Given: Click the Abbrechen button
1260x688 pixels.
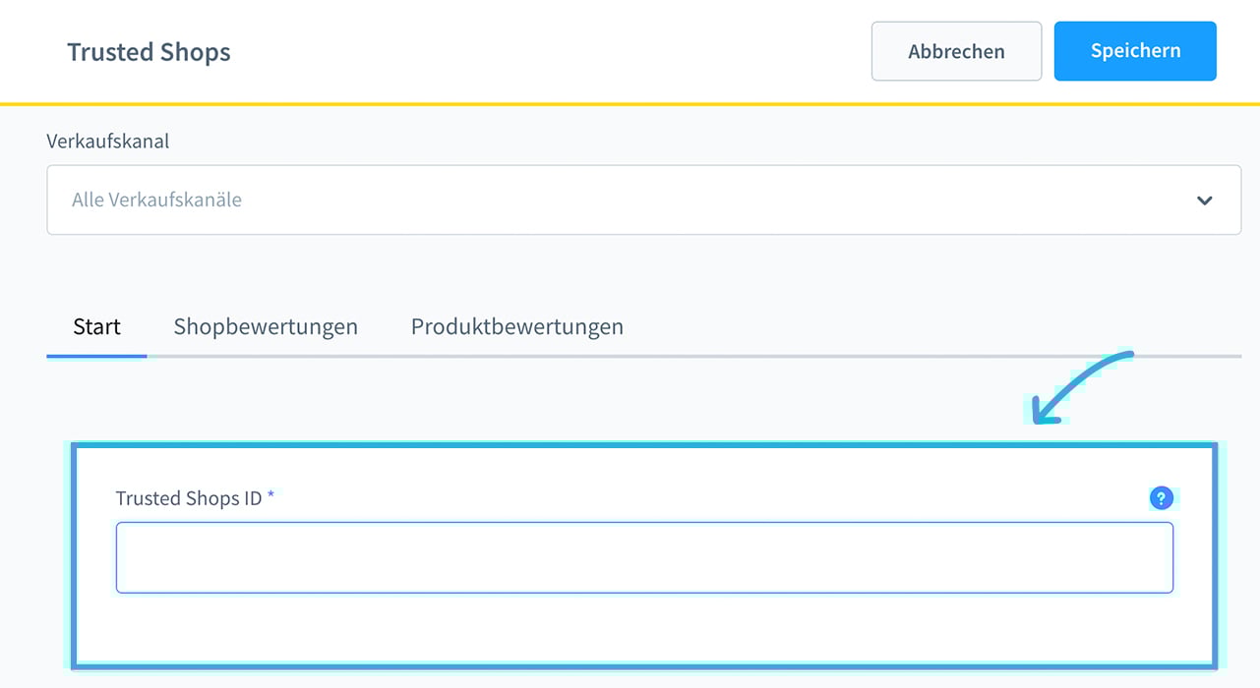Looking at the screenshot, I should [956, 51].
